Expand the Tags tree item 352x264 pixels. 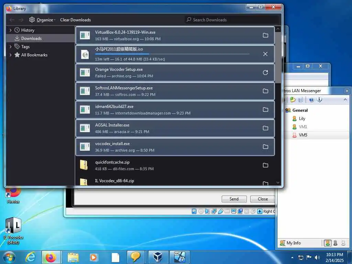[x=10, y=47]
